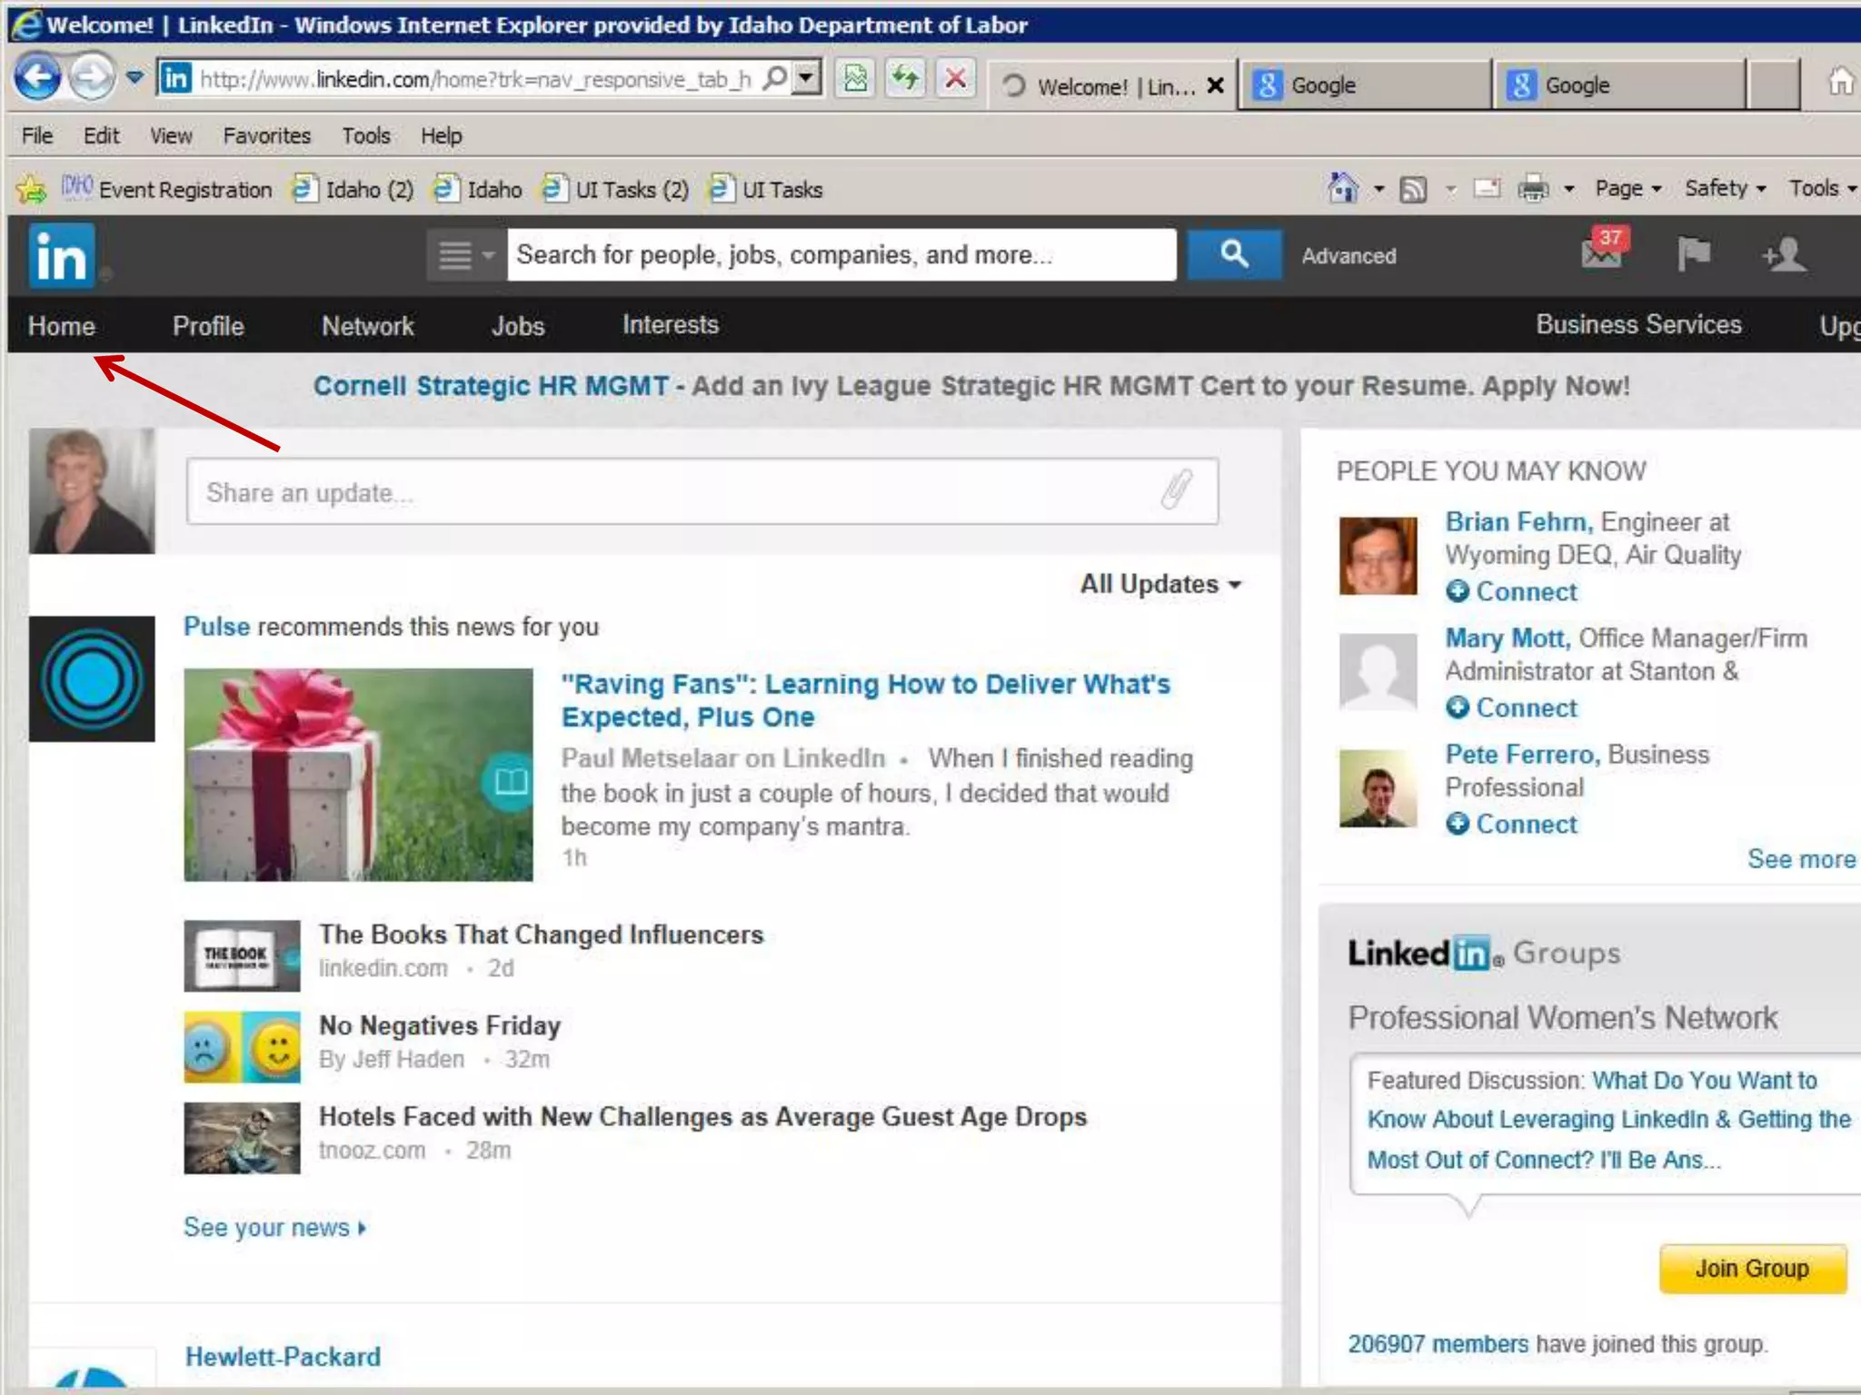
Task: Click the printer icon in command bar
Action: click(1533, 189)
